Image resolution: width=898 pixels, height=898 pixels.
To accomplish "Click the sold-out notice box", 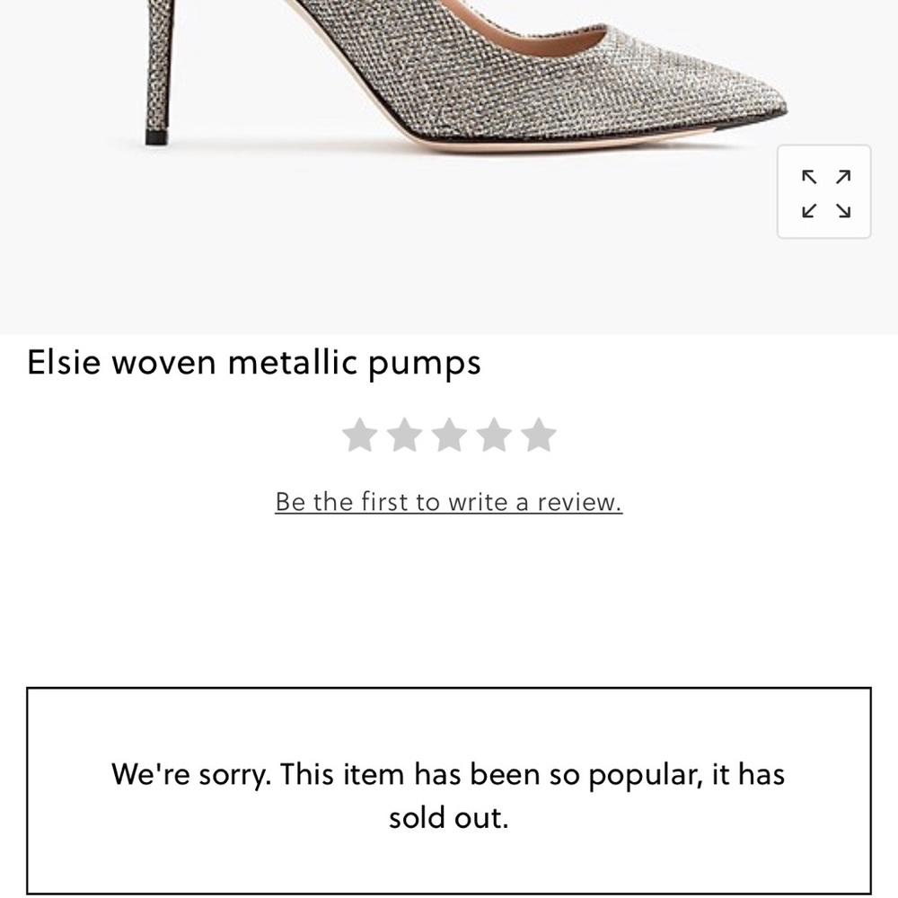I will [449, 790].
